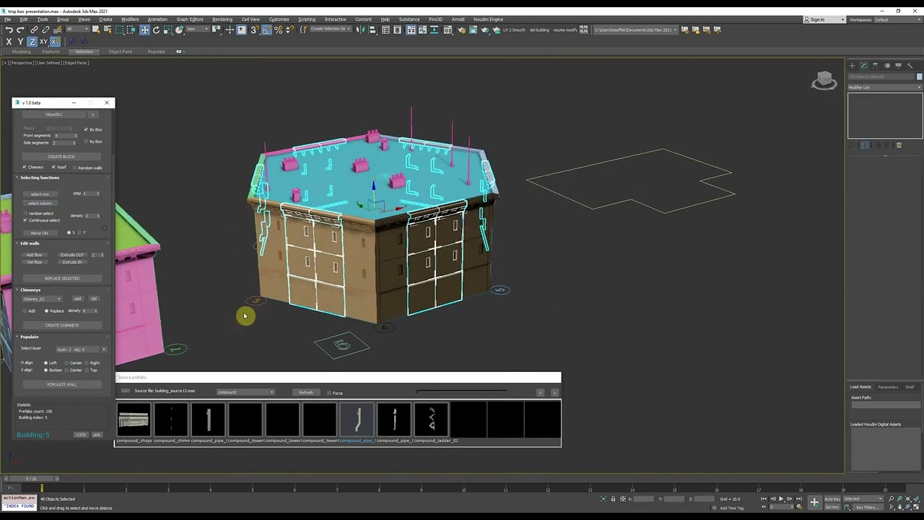Open the Motion tab in command panel
924x520 pixels.
coord(887,66)
